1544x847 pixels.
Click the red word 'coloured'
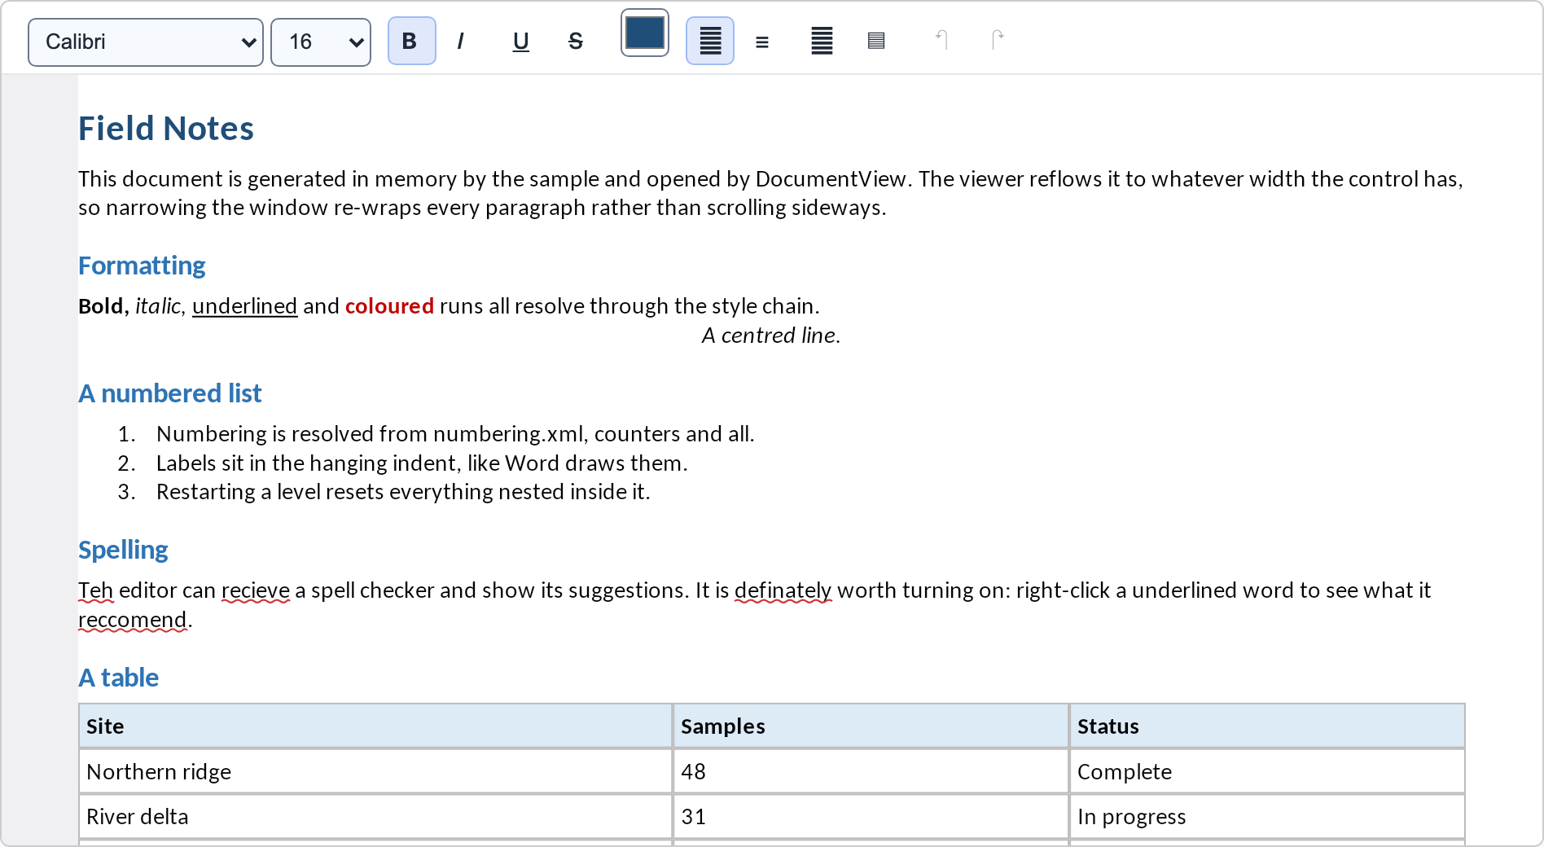(389, 306)
